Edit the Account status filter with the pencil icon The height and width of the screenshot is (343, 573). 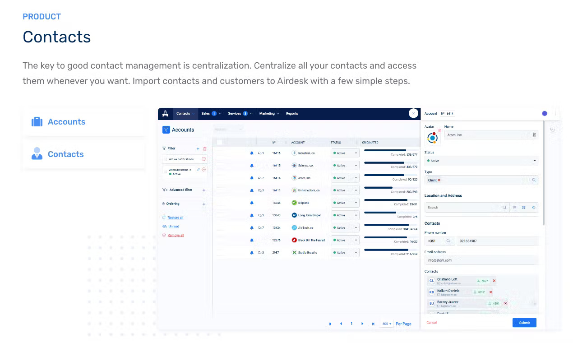click(x=198, y=170)
